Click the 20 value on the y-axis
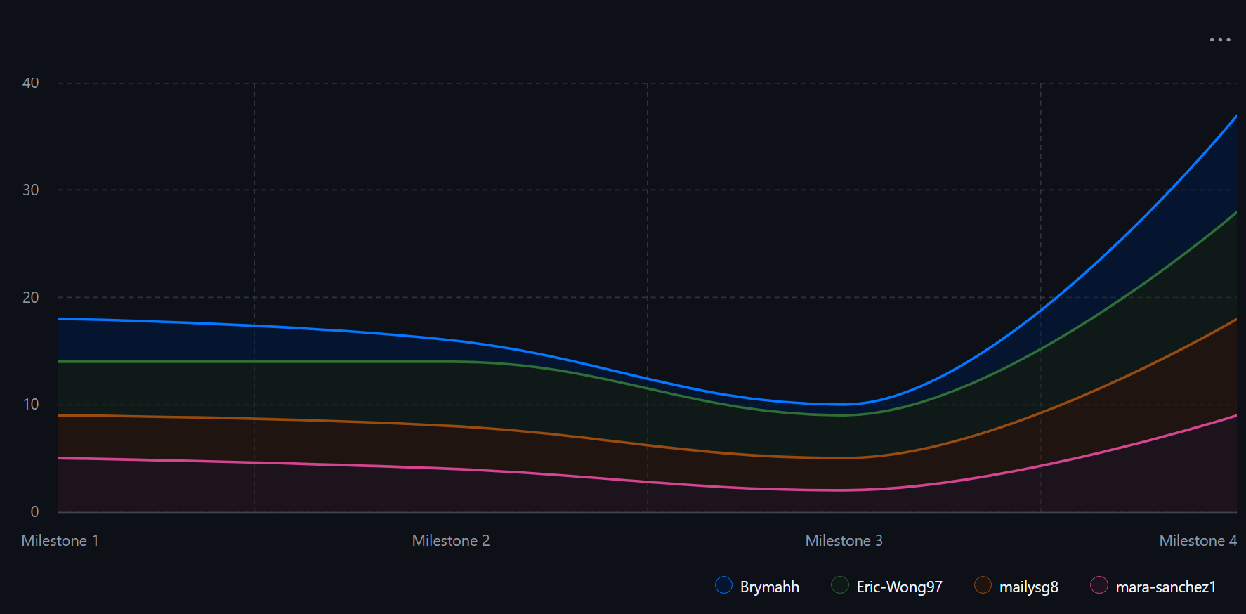Image resolution: width=1246 pixels, height=614 pixels. [x=30, y=297]
